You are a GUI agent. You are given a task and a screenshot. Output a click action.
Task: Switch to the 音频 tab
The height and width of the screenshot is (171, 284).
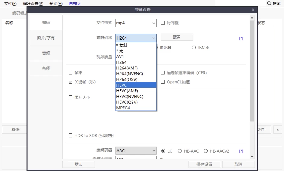[x=46, y=53]
